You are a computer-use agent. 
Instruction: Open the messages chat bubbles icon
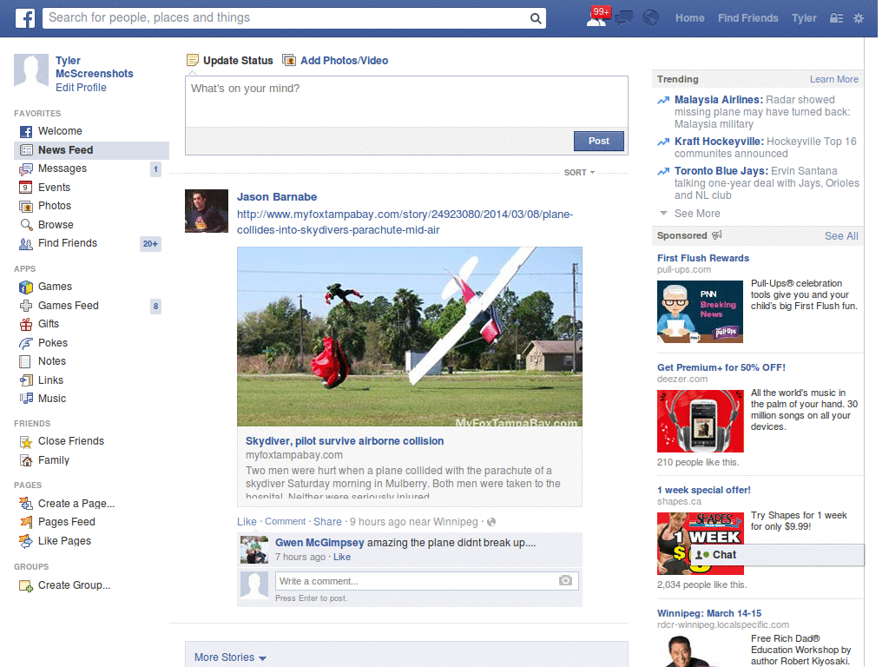click(623, 18)
